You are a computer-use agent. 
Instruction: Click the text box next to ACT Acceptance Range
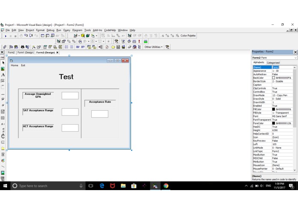click(70, 128)
